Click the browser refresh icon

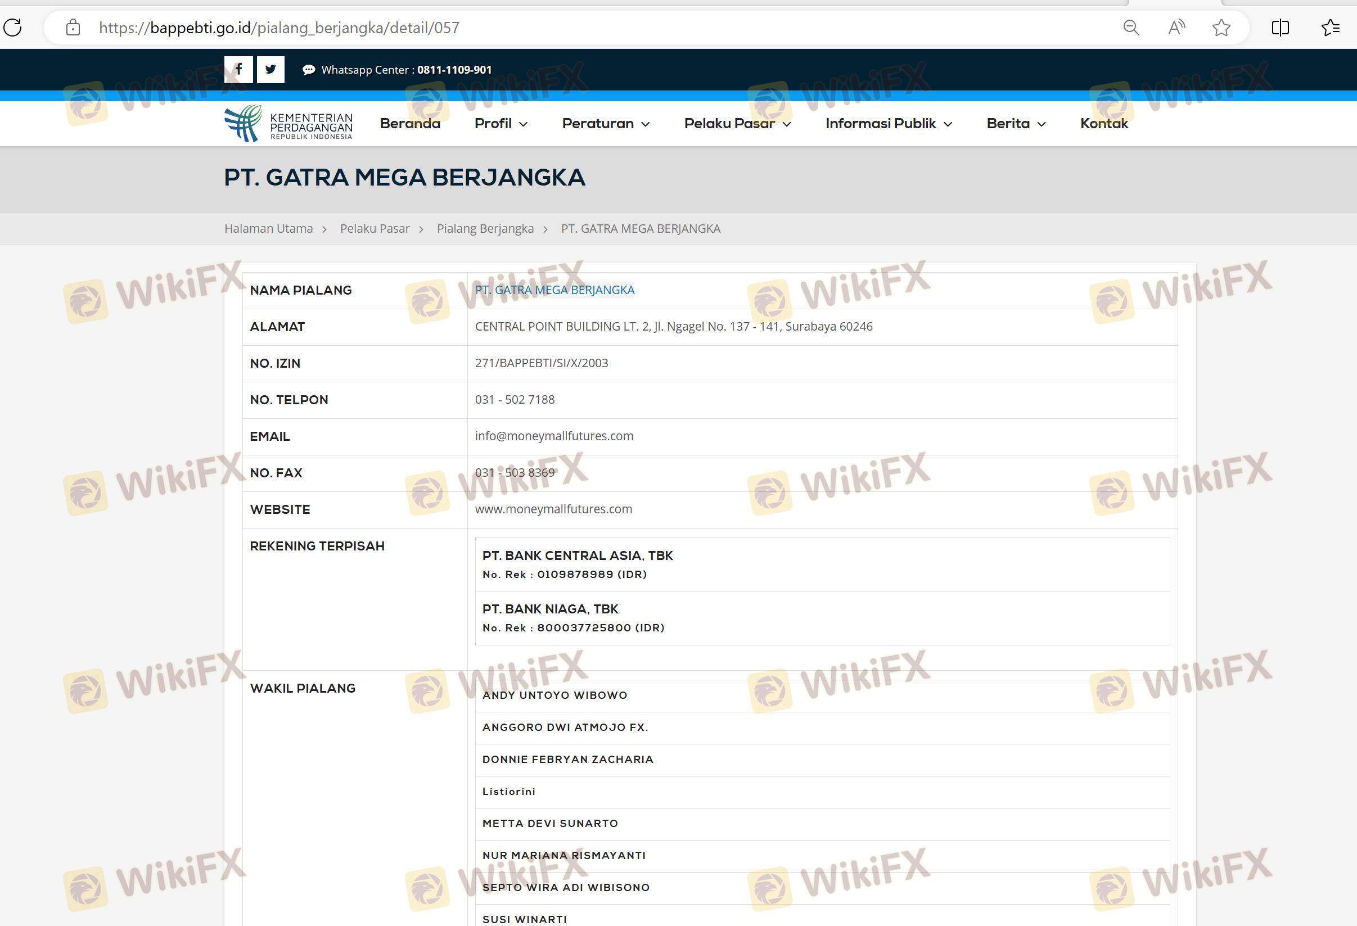click(13, 28)
